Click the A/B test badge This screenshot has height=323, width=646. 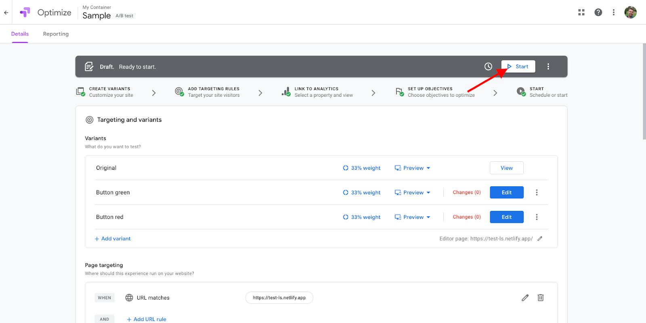124,16
